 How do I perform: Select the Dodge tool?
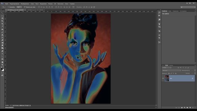2,48
